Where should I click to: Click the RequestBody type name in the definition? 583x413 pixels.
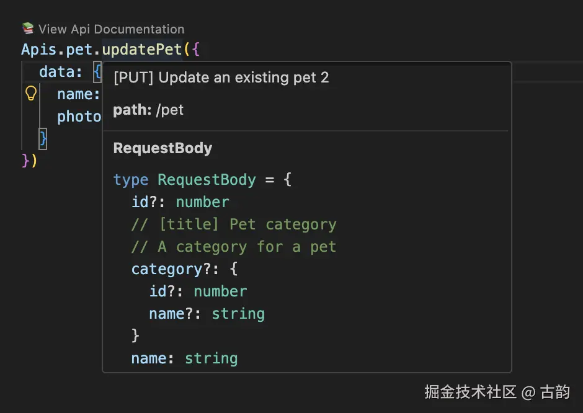tap(207, 179)
